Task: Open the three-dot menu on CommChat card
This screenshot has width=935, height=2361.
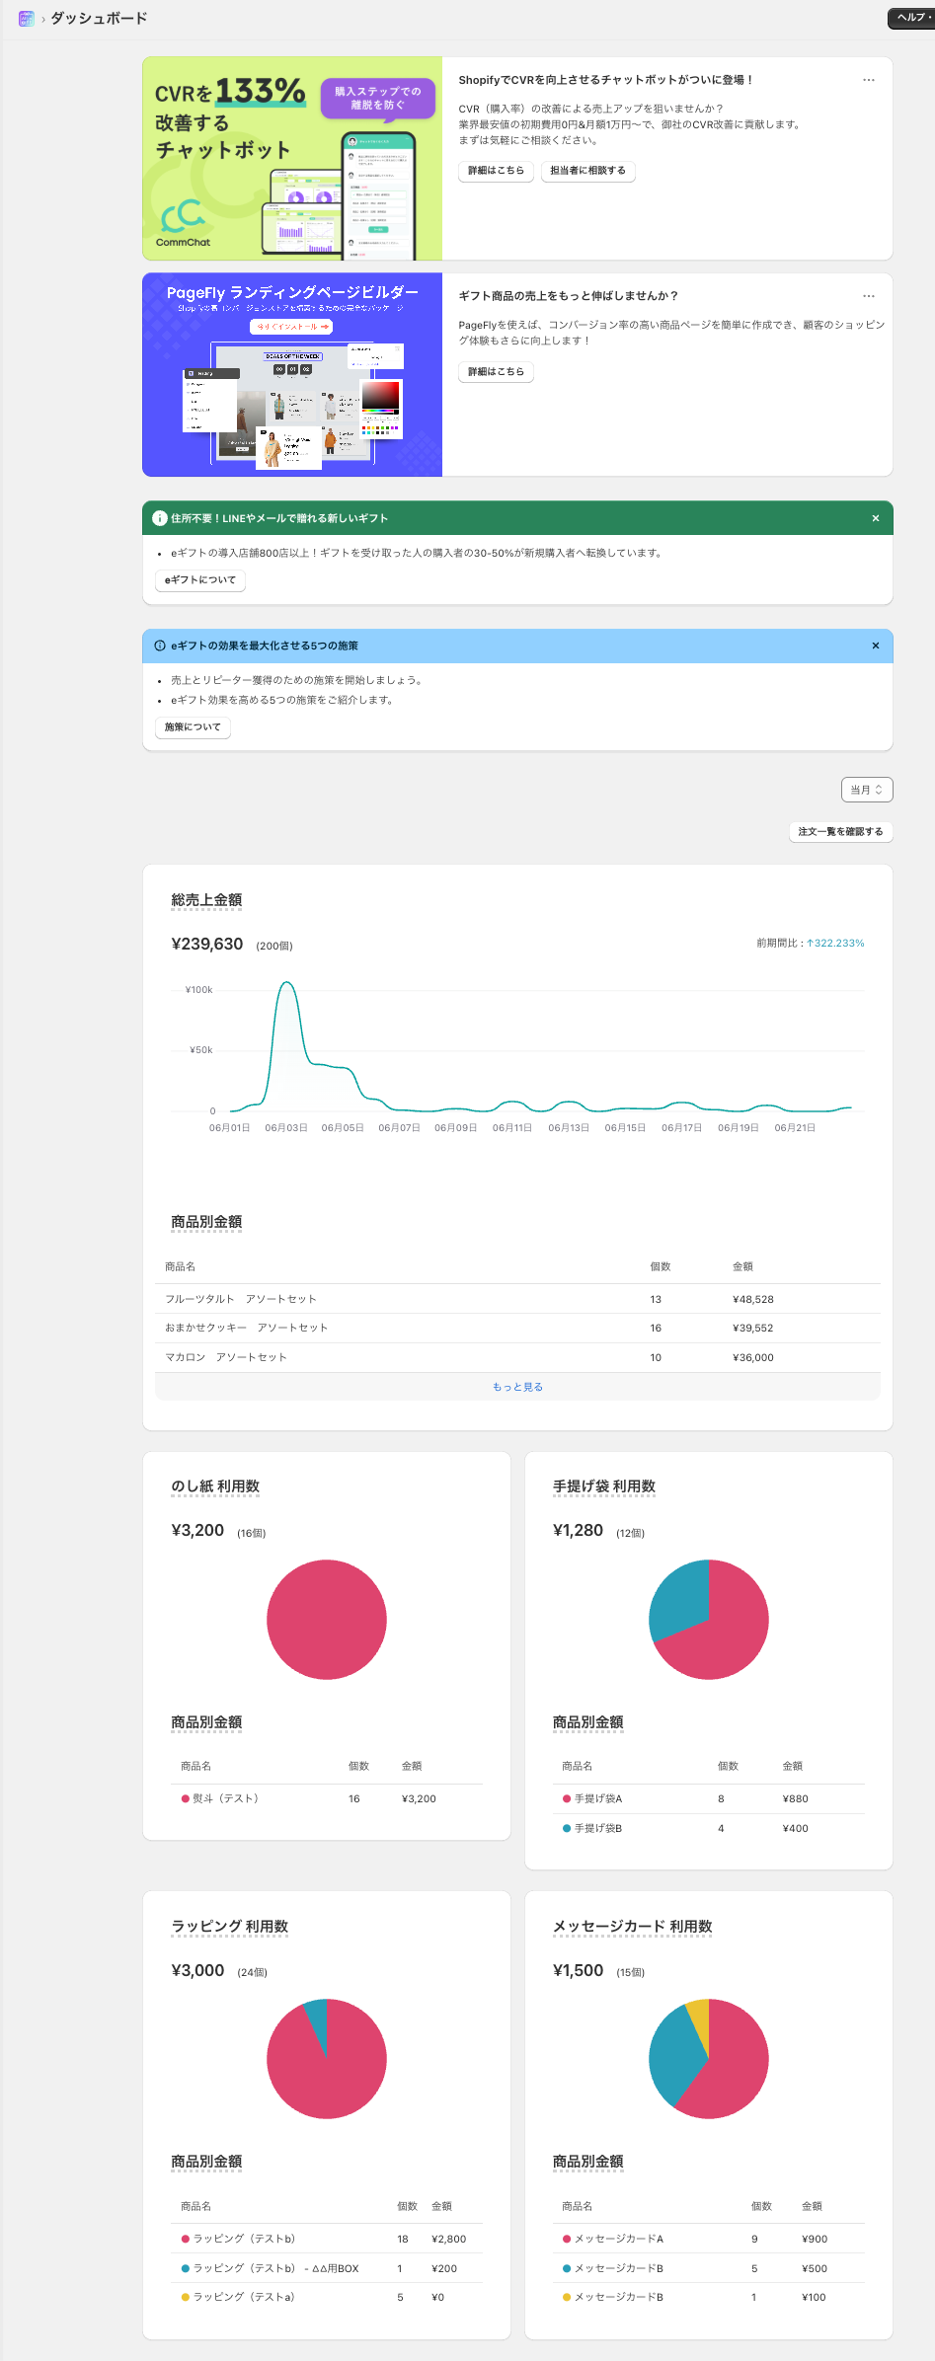Action: (869, 80)
